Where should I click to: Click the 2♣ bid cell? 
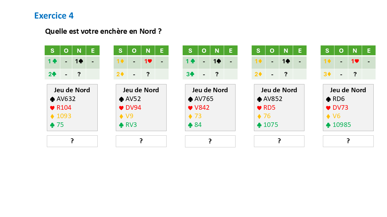[x=52, y=74]
